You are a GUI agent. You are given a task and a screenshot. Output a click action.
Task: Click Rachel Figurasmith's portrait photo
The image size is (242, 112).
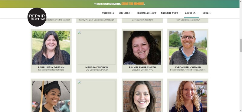(142, 47)
